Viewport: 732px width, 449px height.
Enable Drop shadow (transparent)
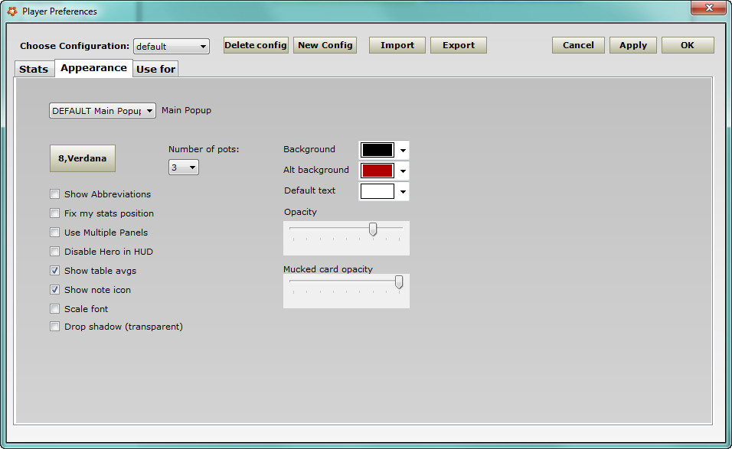54,327
